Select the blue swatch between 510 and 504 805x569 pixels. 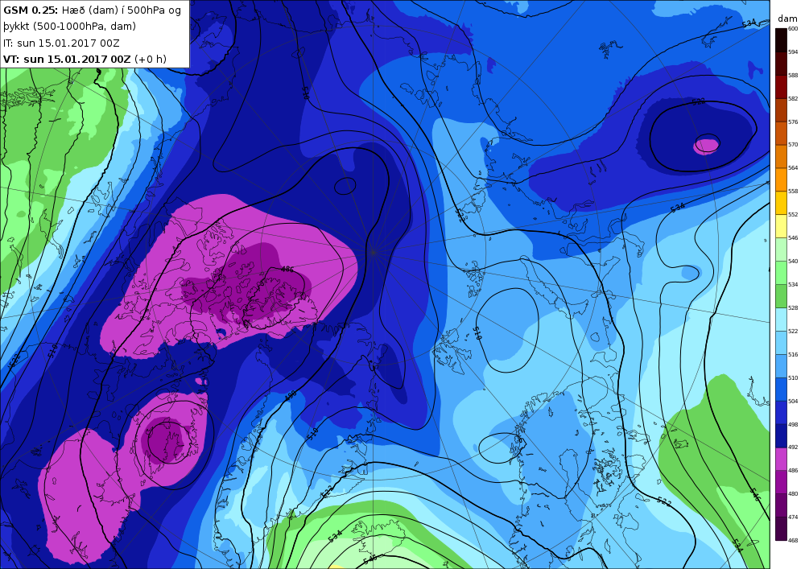pyautogui.click(x=781, y=390)
